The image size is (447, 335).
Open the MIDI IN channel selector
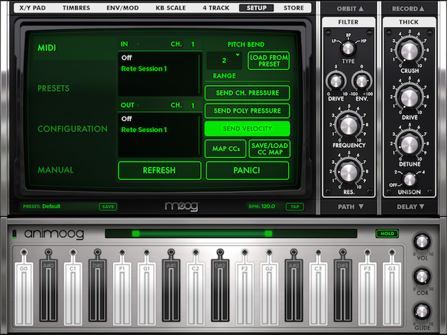point(193,44)
